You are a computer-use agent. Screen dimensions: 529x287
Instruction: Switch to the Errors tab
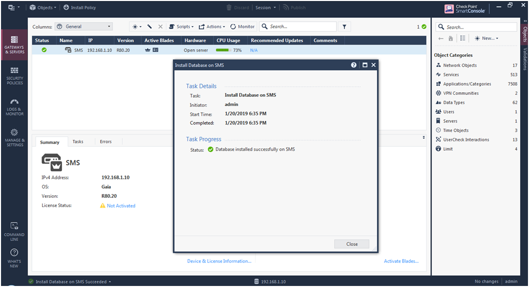[x=106, y=142]
